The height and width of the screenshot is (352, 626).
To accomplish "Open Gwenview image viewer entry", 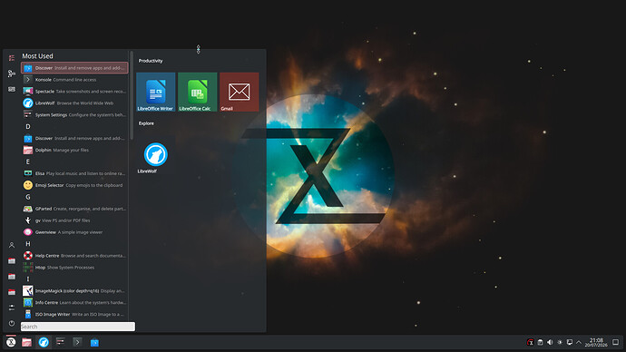I will 74,232.
